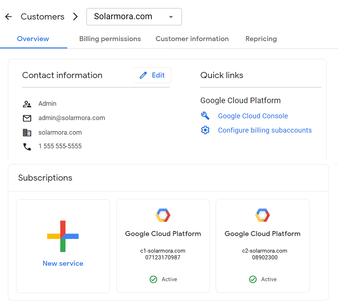Open the c1-solarmora.com subscription card
Image resolution: width=340 pixels, height=301 pixels.
coord(163,246)
